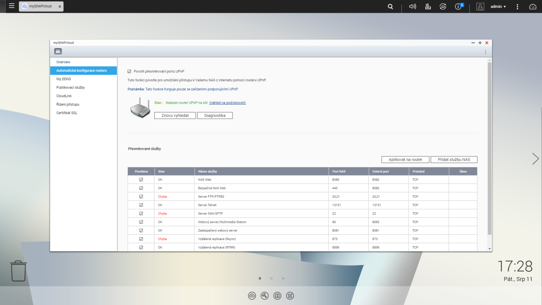
Task: Open the myQNAPcloud cloud icon in bottom dock
Action: point(252,296)
